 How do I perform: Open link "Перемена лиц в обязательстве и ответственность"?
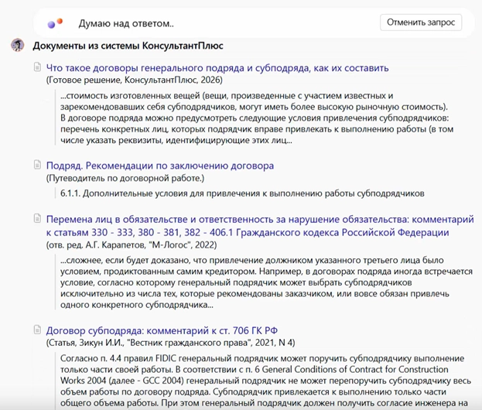260,226
